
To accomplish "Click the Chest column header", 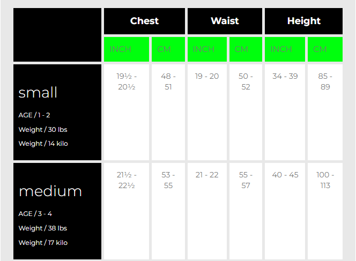I will [144, 21].
